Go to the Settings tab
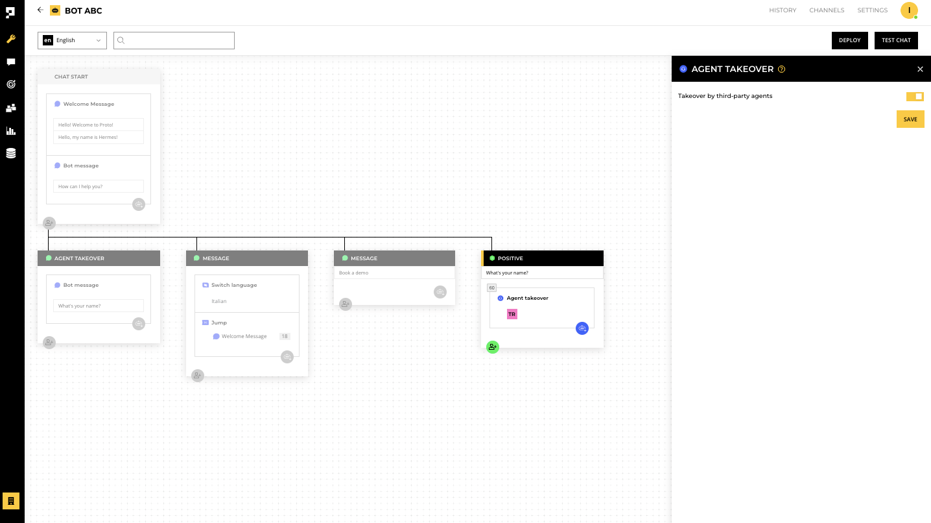931x523 pixels. pos(872,10)
